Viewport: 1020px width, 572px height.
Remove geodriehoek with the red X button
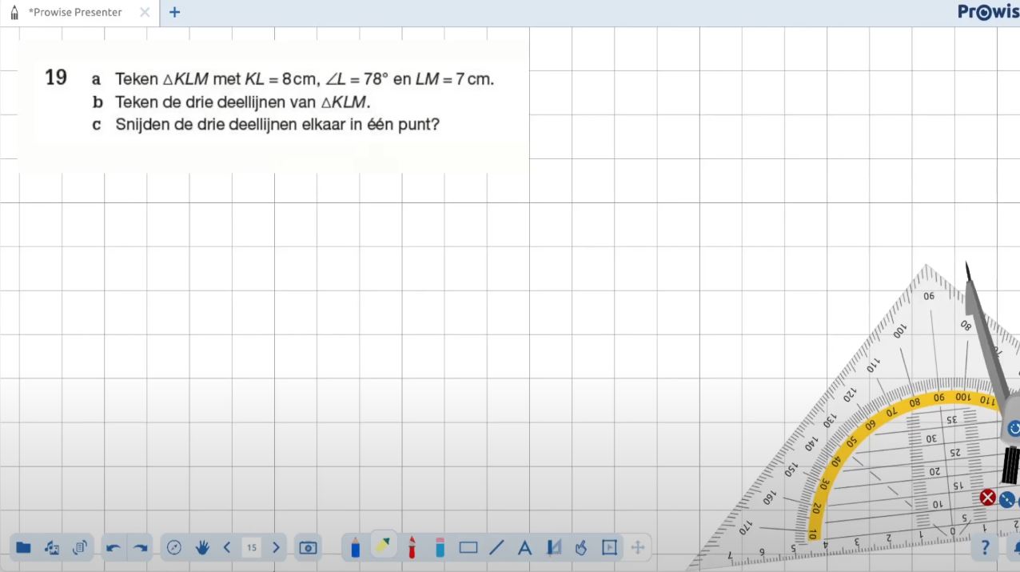(x=988, y=498)
